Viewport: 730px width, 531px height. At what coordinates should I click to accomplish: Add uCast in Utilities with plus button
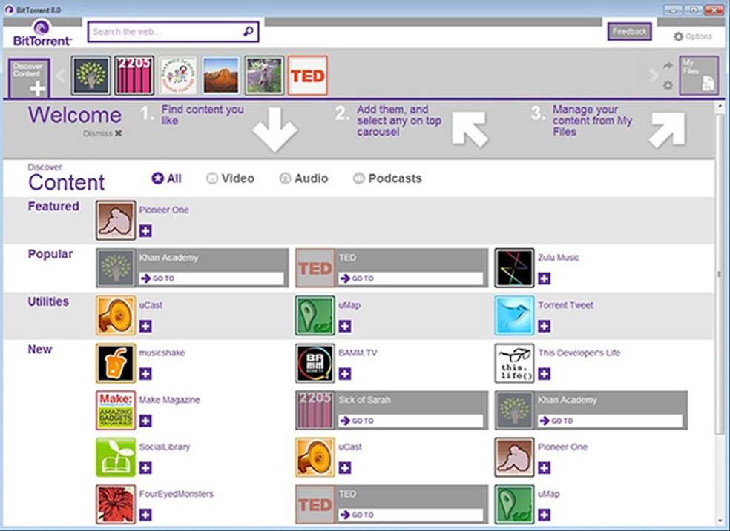pos(145,326)
